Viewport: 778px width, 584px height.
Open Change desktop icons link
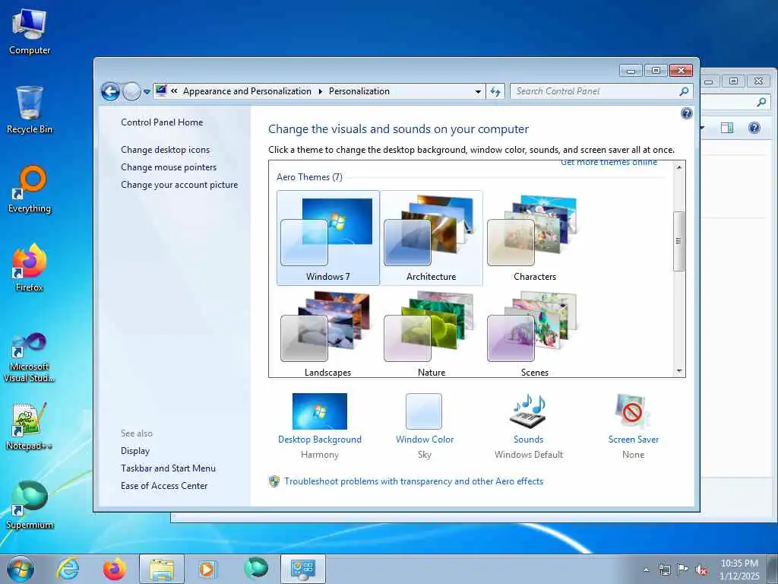coord(165,150)
